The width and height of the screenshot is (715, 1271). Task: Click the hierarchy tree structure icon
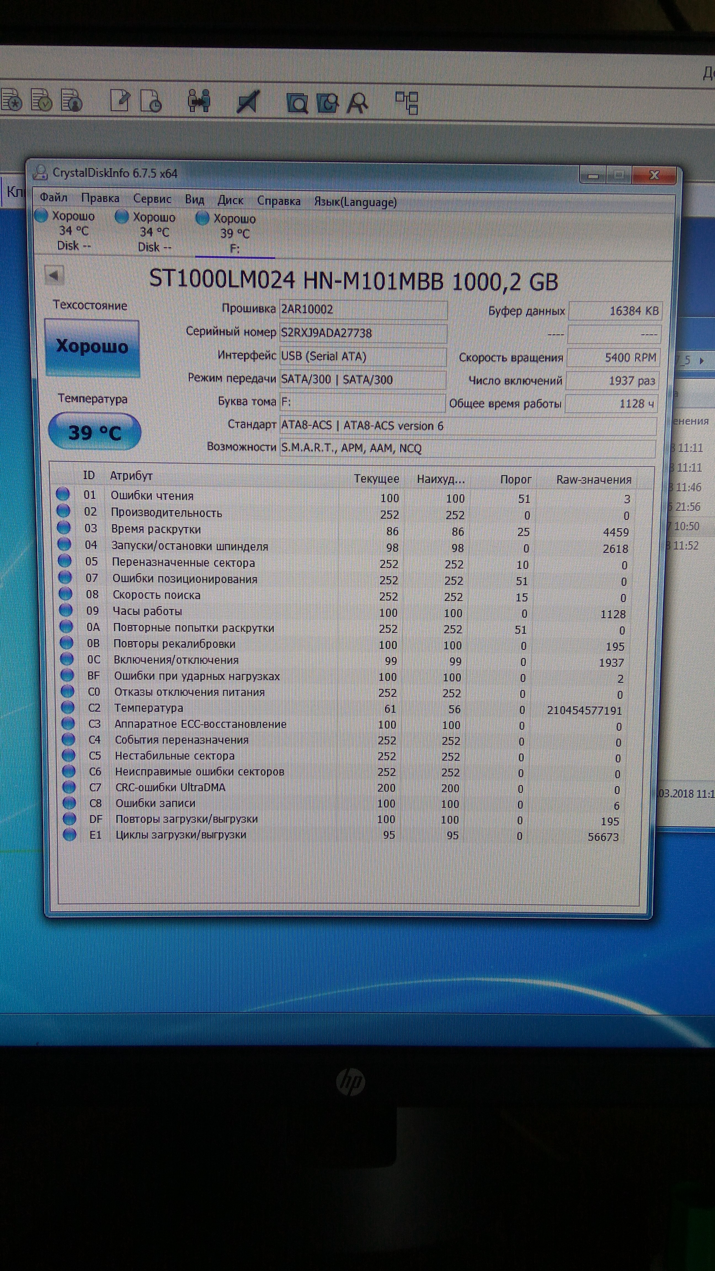407,103
